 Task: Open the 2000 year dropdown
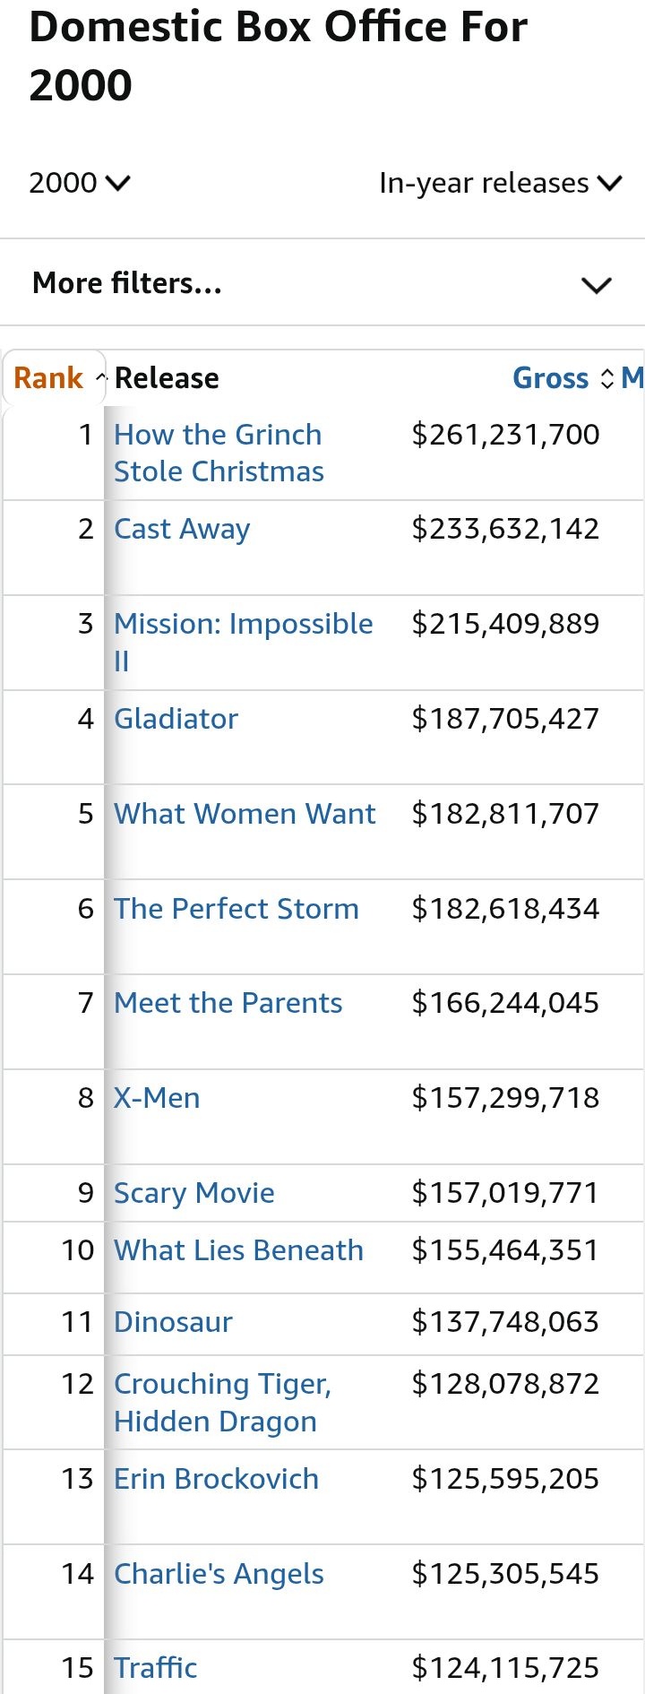[x=80, y=183]
